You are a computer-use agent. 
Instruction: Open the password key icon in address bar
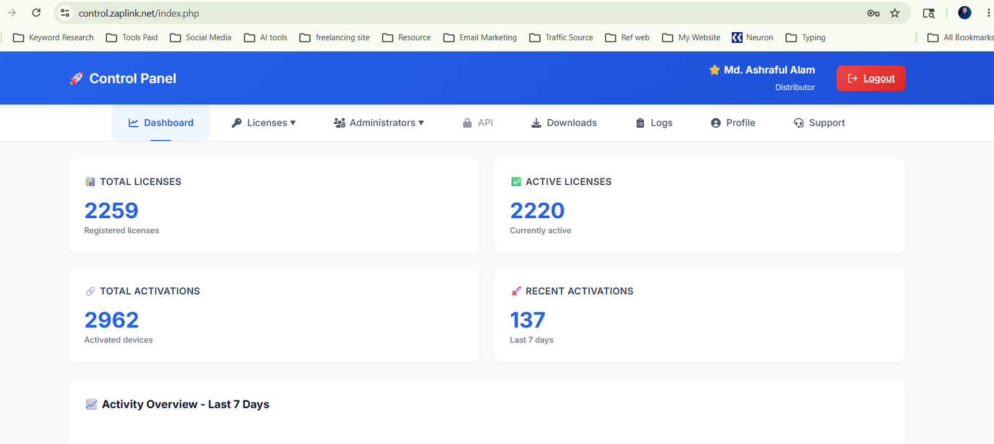(873, 13)
